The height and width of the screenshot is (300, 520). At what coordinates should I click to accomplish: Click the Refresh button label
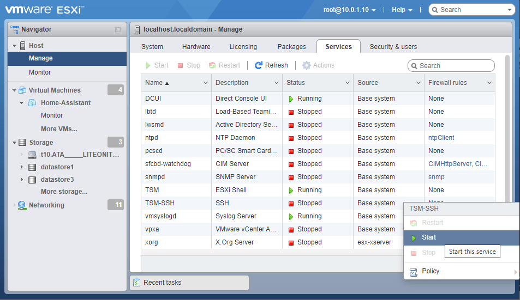pyautogui.click(x=276, y=65)
